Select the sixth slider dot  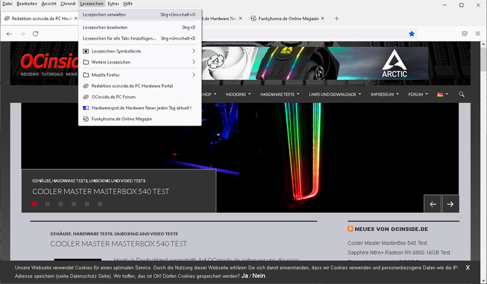[100, 204]
